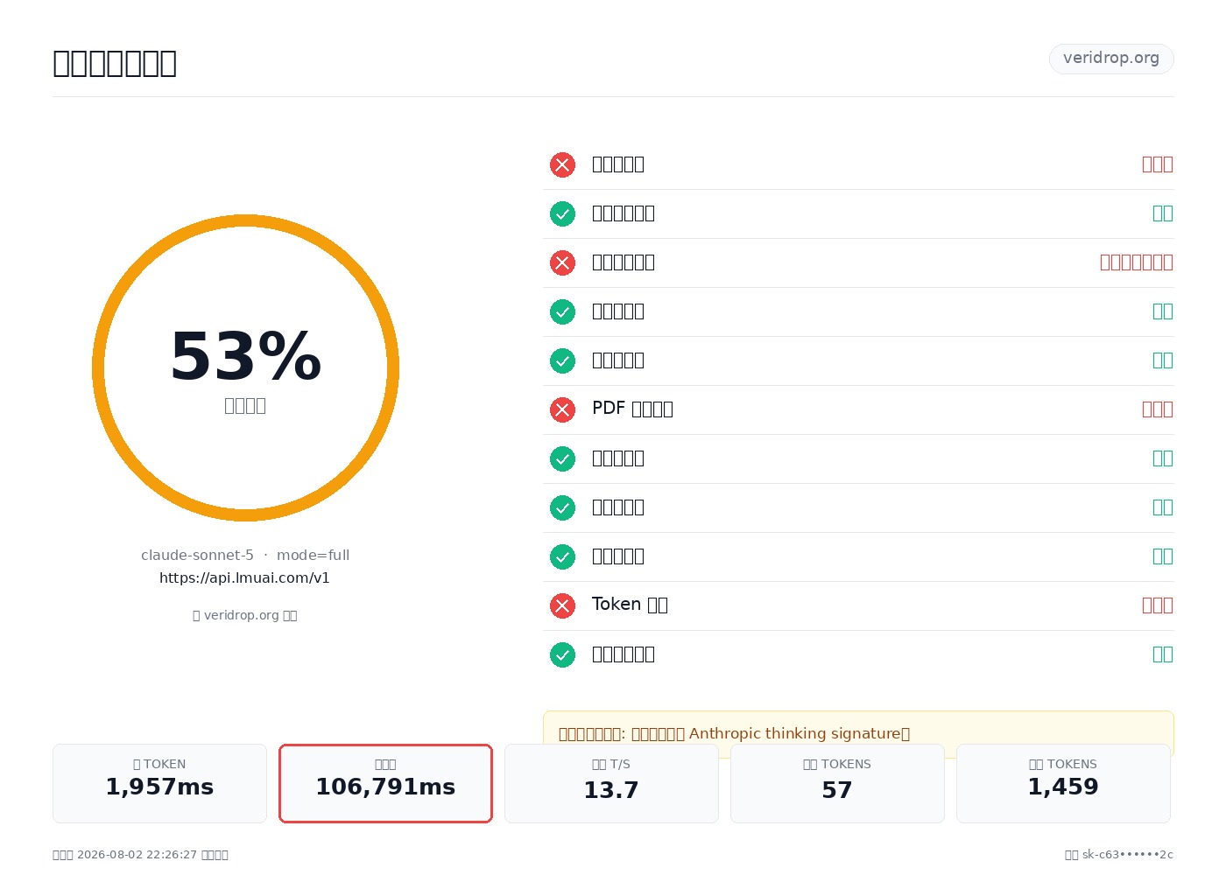This screenshot has width=1226, height=875.
Task: Click the green check icon just above the Token row
Action: (x=562, y=556)
